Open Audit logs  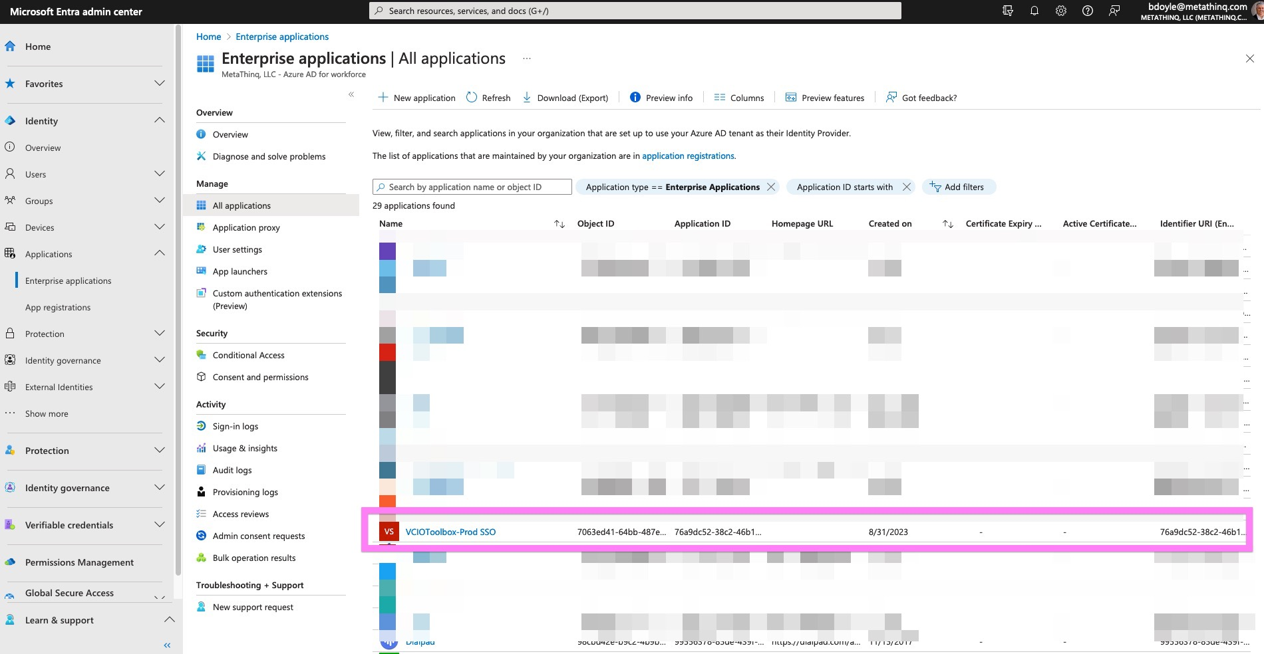(232, 470)
